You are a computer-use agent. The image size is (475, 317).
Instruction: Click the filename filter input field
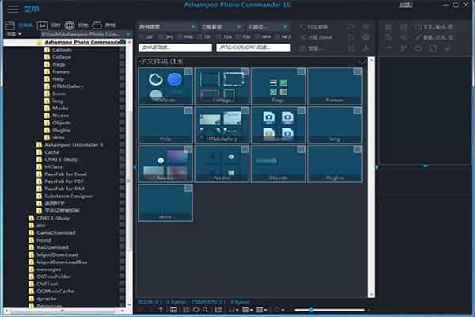(x=175, y=48)
